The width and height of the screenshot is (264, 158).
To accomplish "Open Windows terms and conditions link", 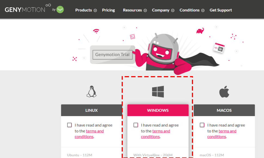I will point(161,131).
